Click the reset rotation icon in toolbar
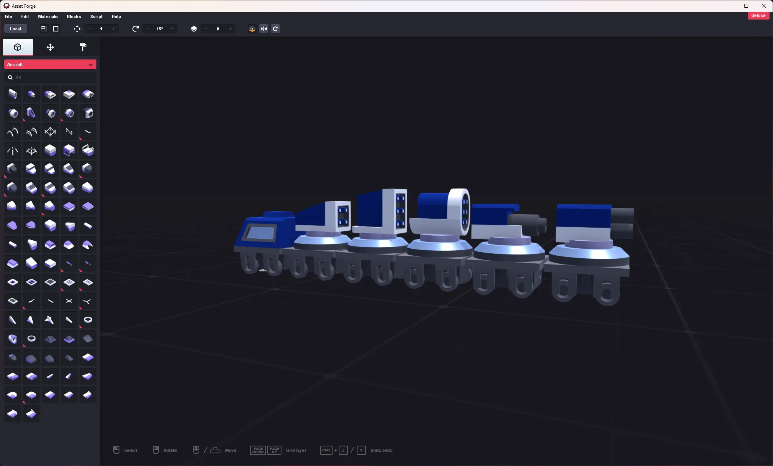Image resolution: width=773 pixels, height=466 pixels. click(275, 28)
